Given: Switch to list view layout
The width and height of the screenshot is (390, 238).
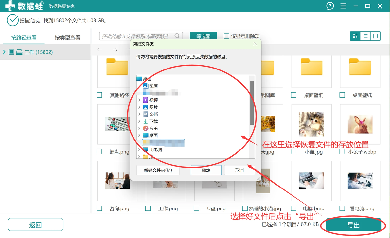Looking at the screenshot, I should pyautogui.click(x=365, y=36).
